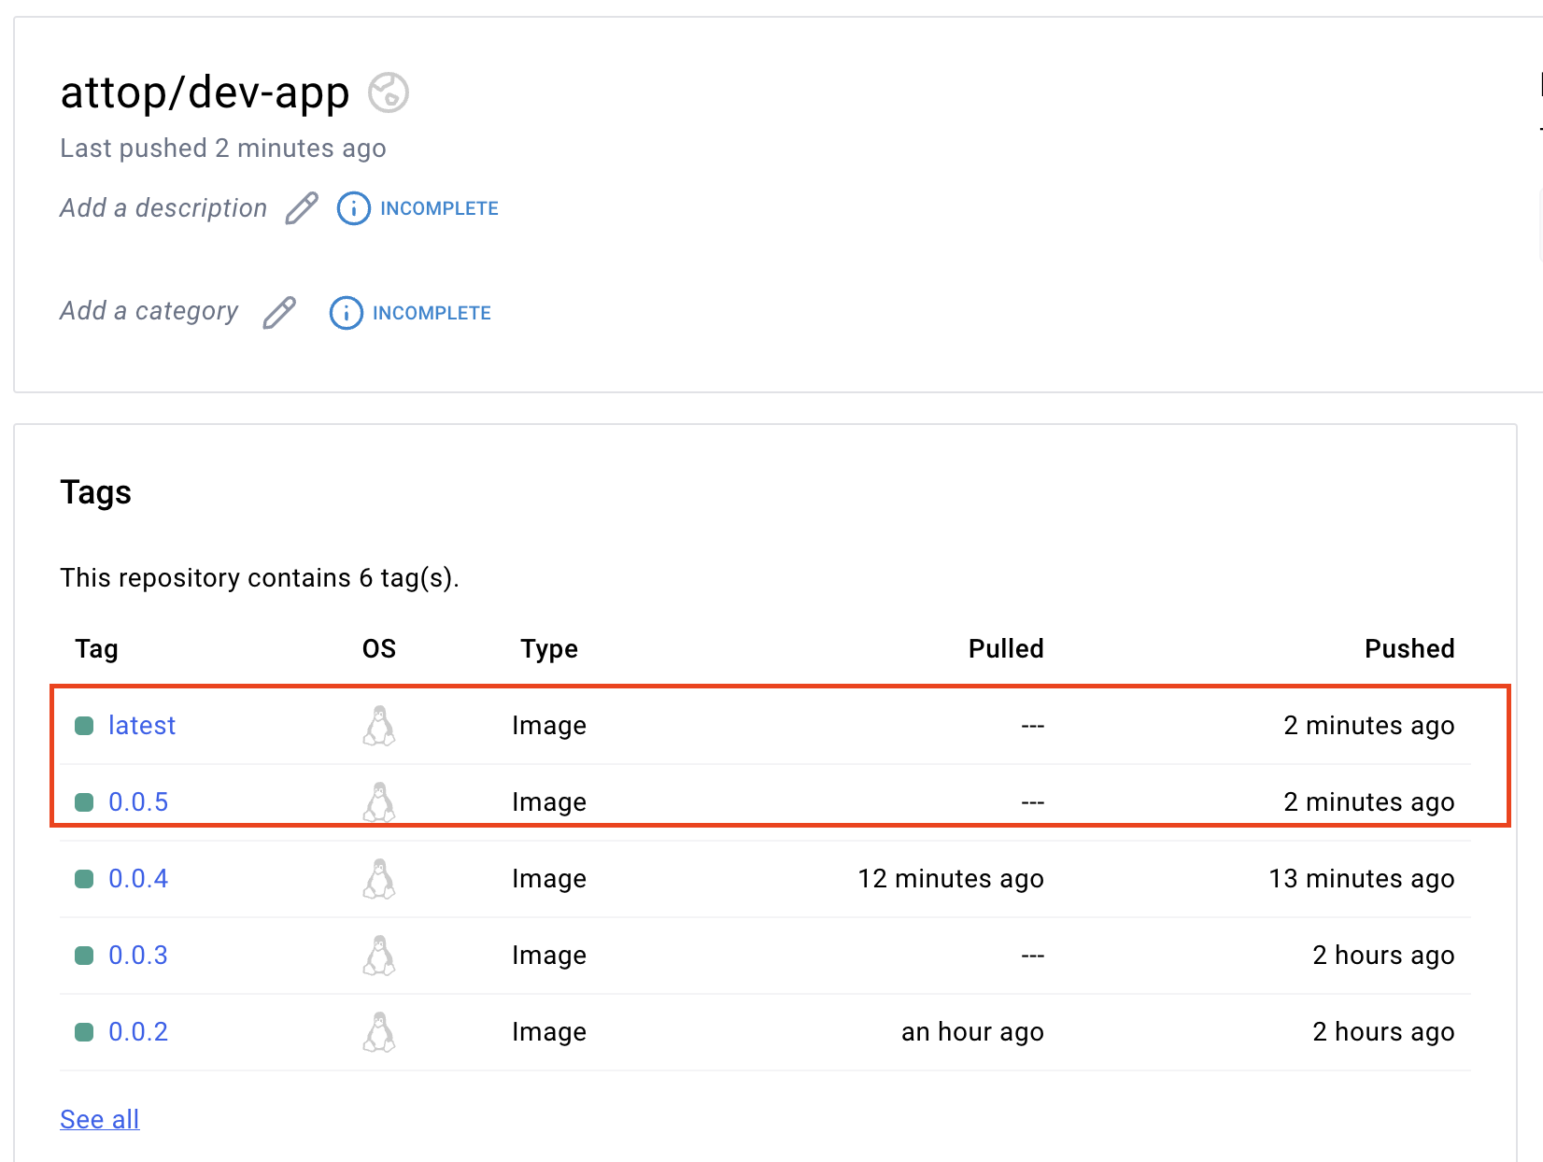Click the Add a description placeholder text

coord(163,208)
